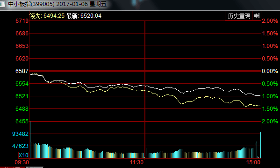Click the 领先 6494.25 indicator value
280x168 pixels.
click(x=47, y=16)
